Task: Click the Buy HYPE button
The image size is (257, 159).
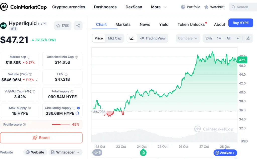Action: [240, 23]
